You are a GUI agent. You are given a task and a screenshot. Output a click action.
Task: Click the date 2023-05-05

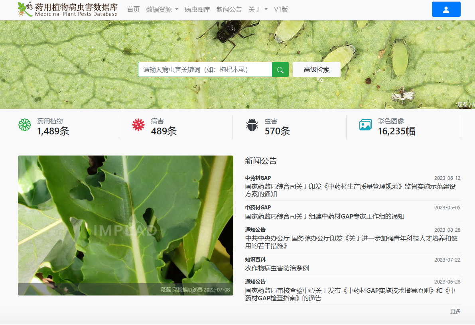(447, 207)
